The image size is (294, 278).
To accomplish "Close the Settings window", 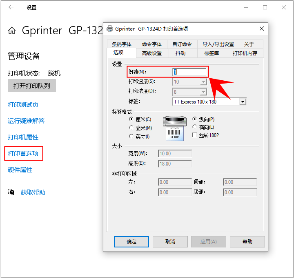I will pyautogui.click(x=284, y=7).
